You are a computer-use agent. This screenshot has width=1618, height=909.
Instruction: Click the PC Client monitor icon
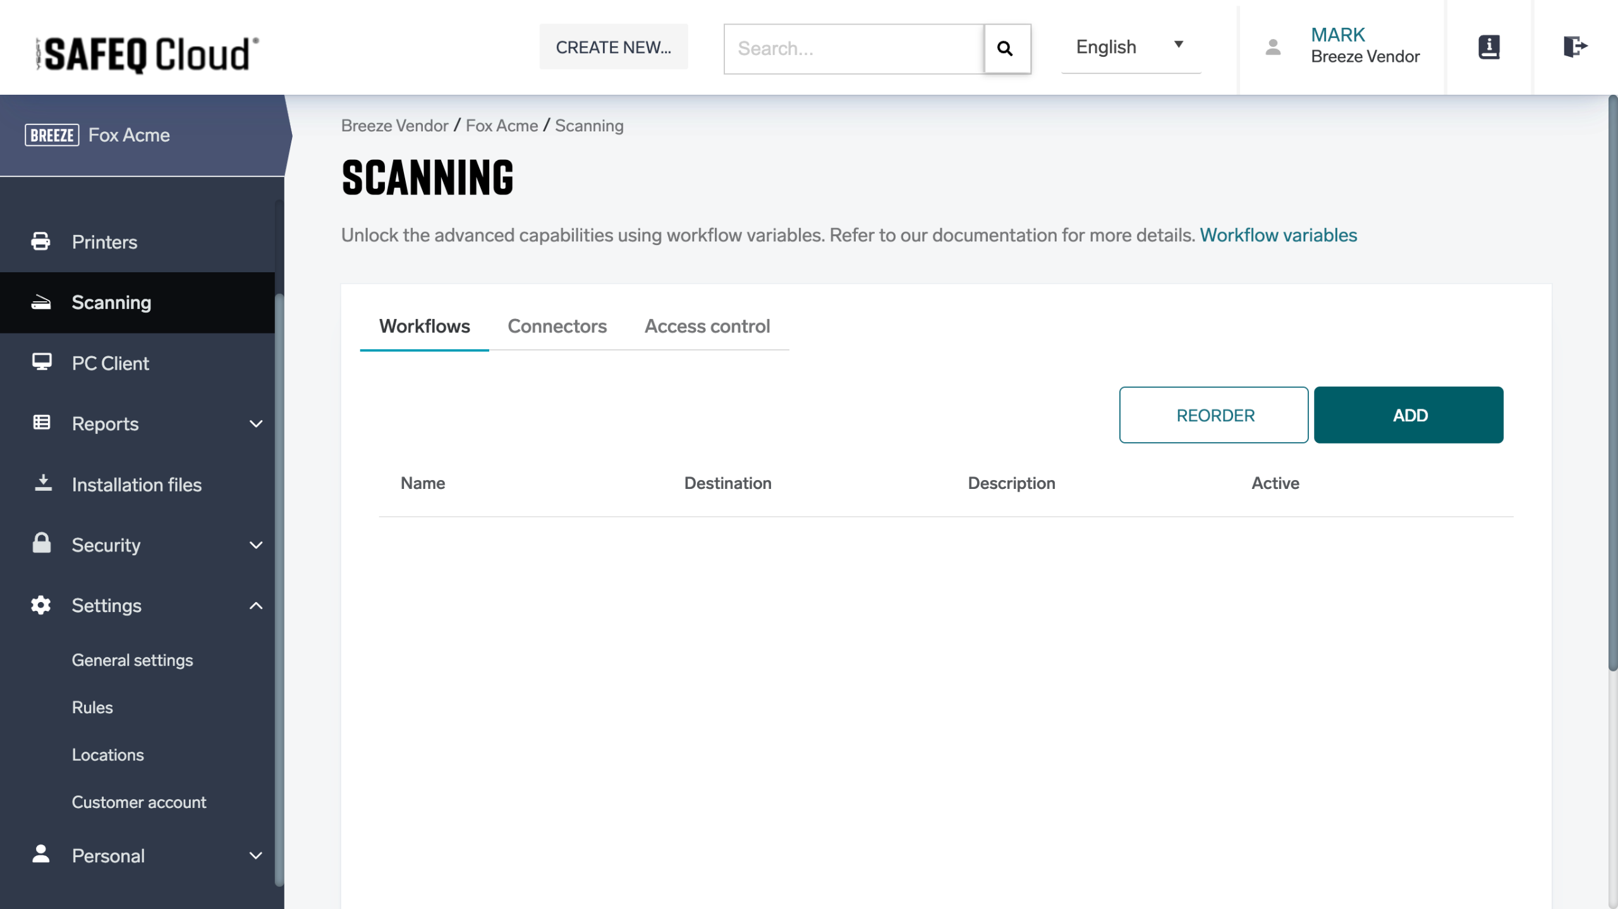tap(42, 362)
